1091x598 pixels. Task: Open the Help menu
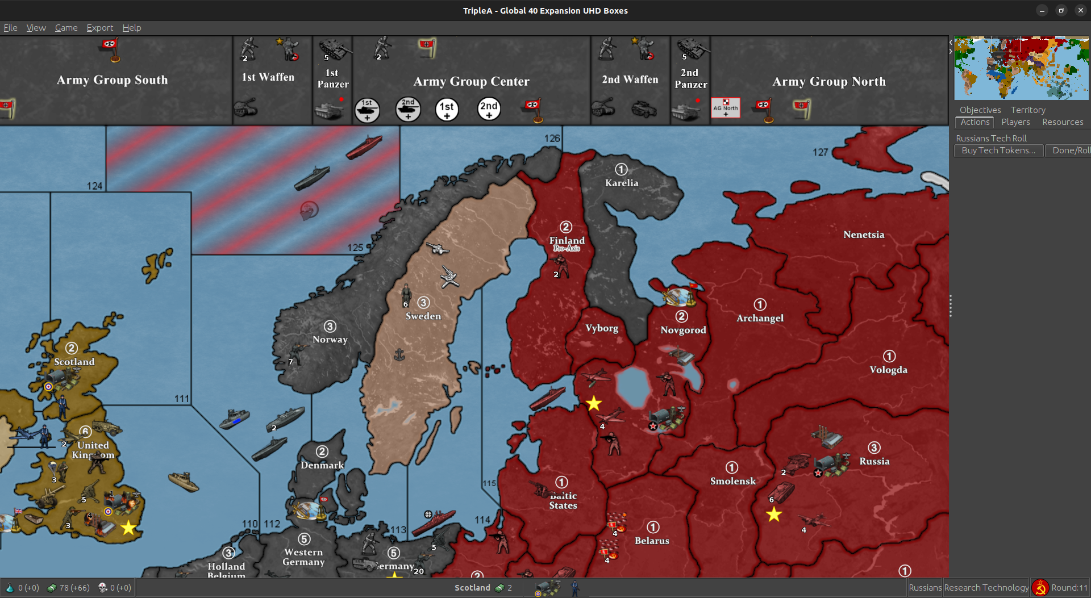(x=131, y=27)
